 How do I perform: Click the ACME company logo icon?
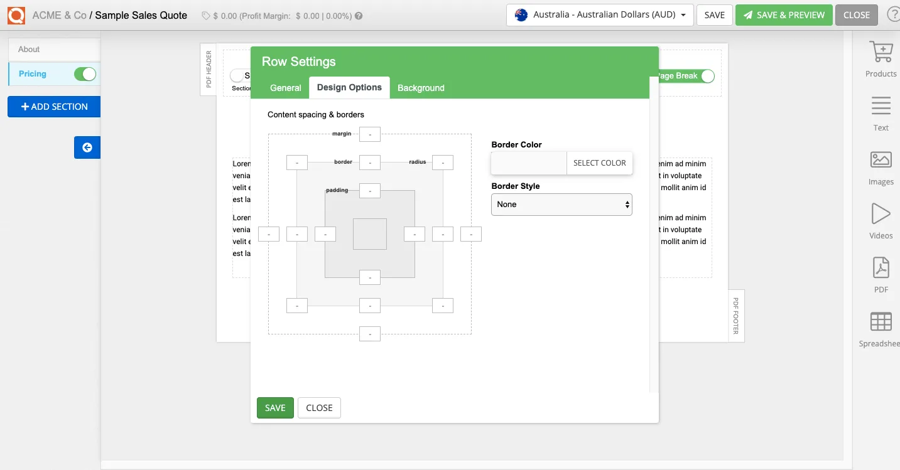[x=16, y=14]
